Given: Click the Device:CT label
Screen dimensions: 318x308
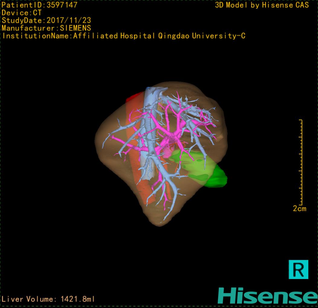Looking at the screenshot, I should pyautogui.click(x=21, y=13).
